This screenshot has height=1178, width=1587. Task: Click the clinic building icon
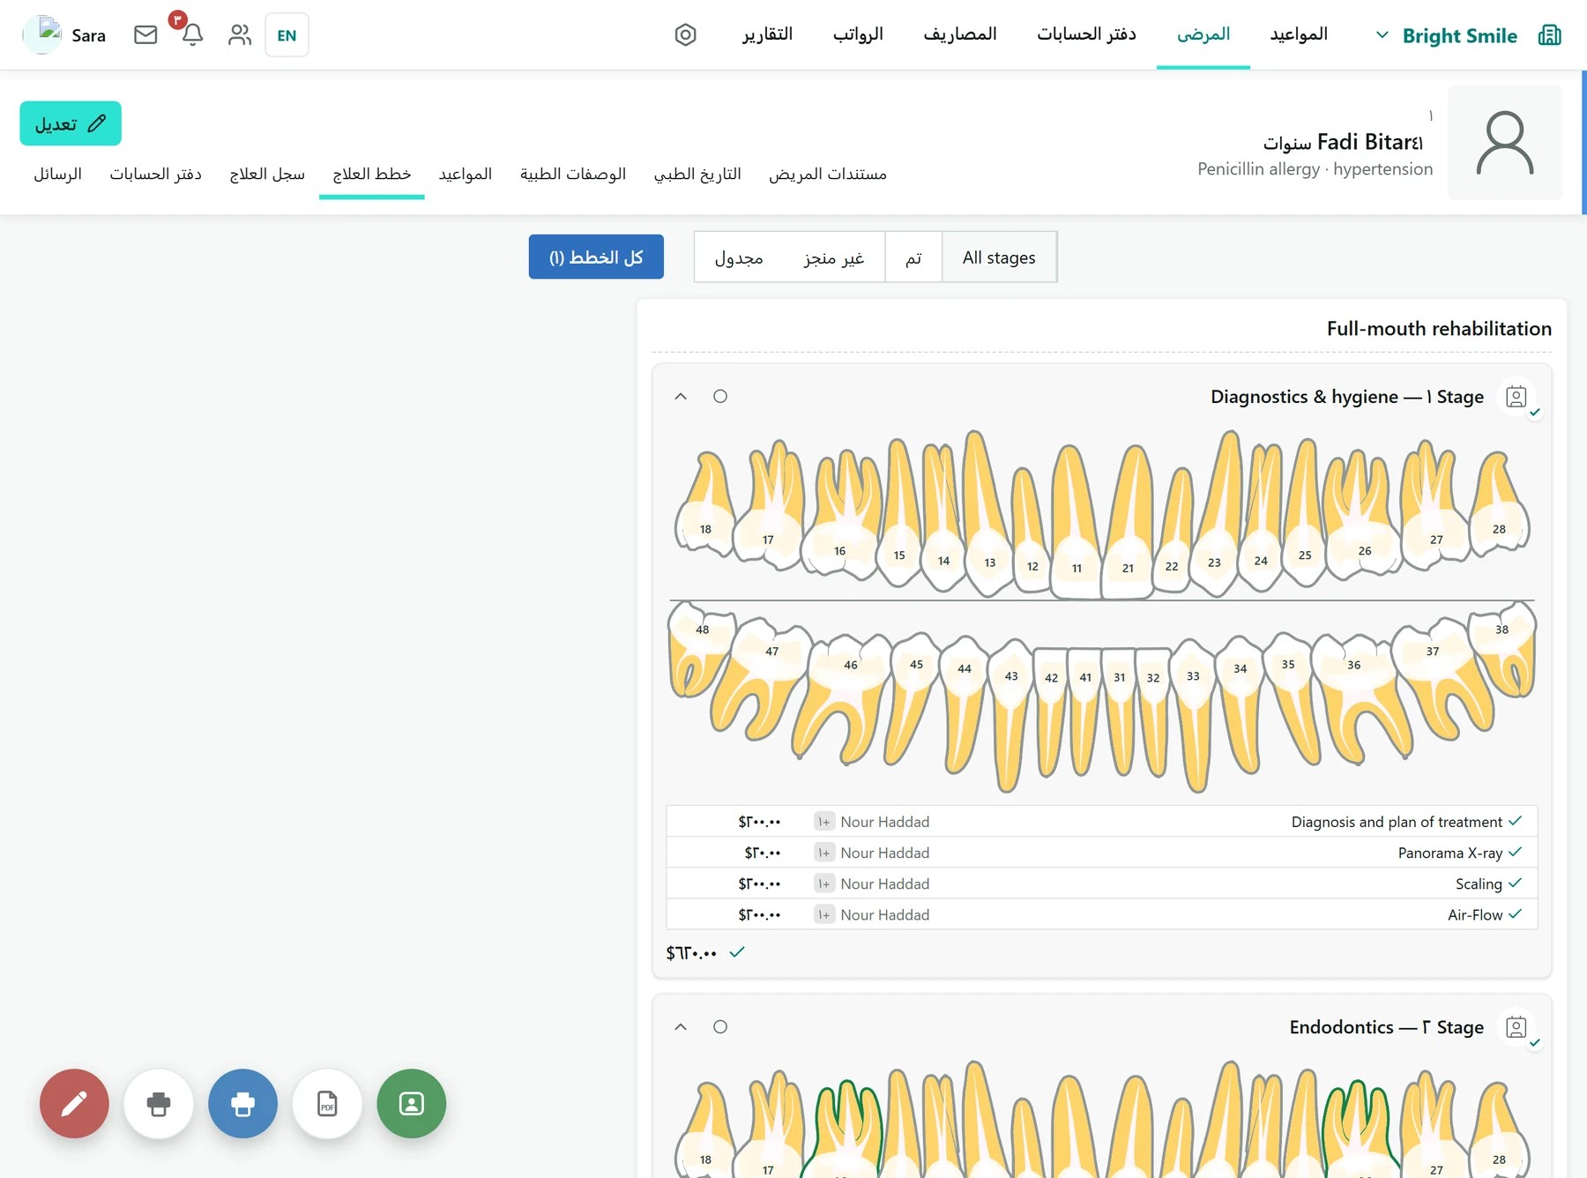click(1549, 35)
